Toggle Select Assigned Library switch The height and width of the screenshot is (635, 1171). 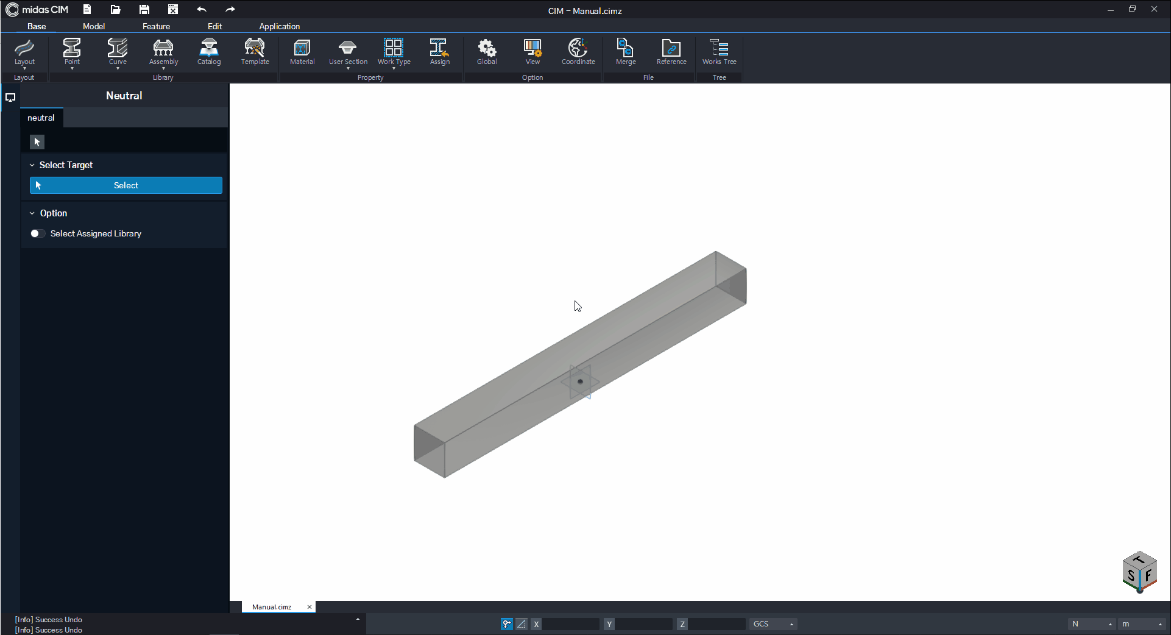pyautogui.click(x=37, y=233)
